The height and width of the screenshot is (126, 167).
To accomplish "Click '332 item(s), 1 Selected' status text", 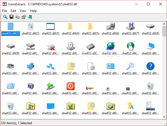I will (17, 123).
